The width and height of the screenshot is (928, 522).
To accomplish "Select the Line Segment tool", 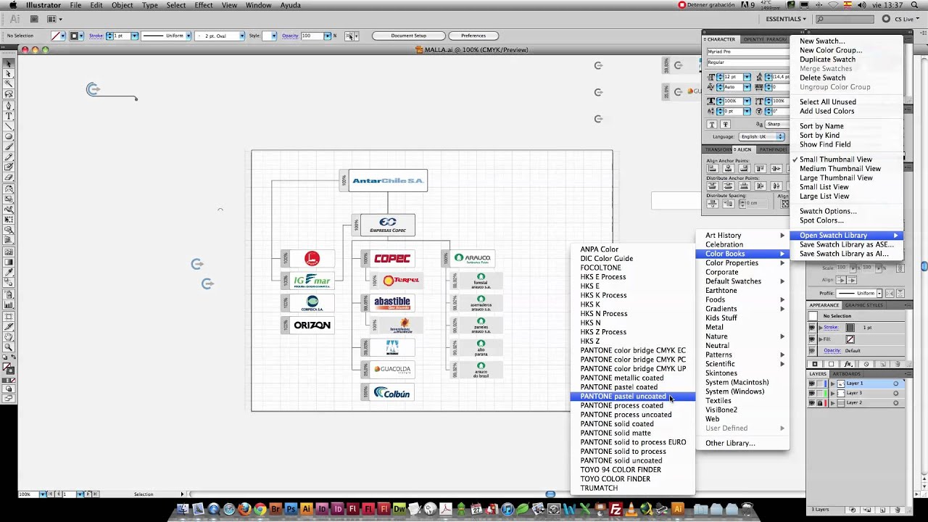I will coord(9,126).
